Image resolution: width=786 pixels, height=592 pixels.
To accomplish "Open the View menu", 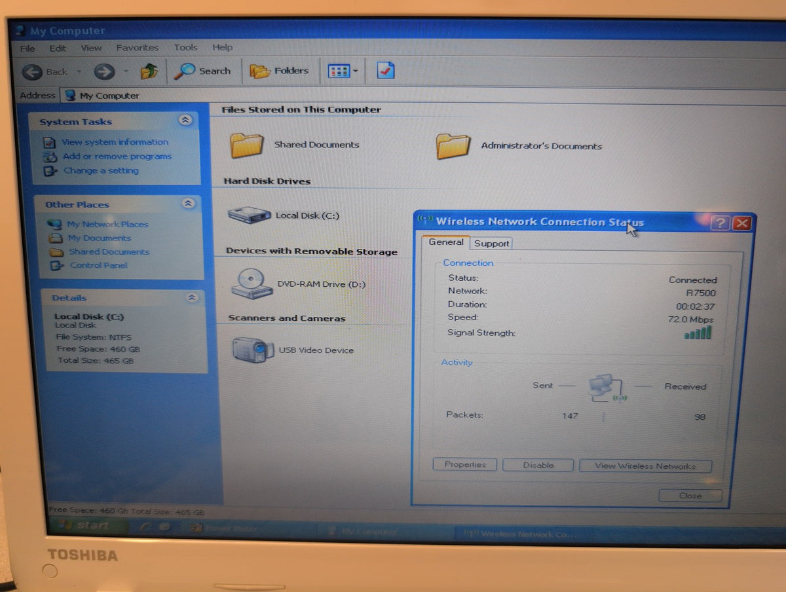I will (91, 48).
